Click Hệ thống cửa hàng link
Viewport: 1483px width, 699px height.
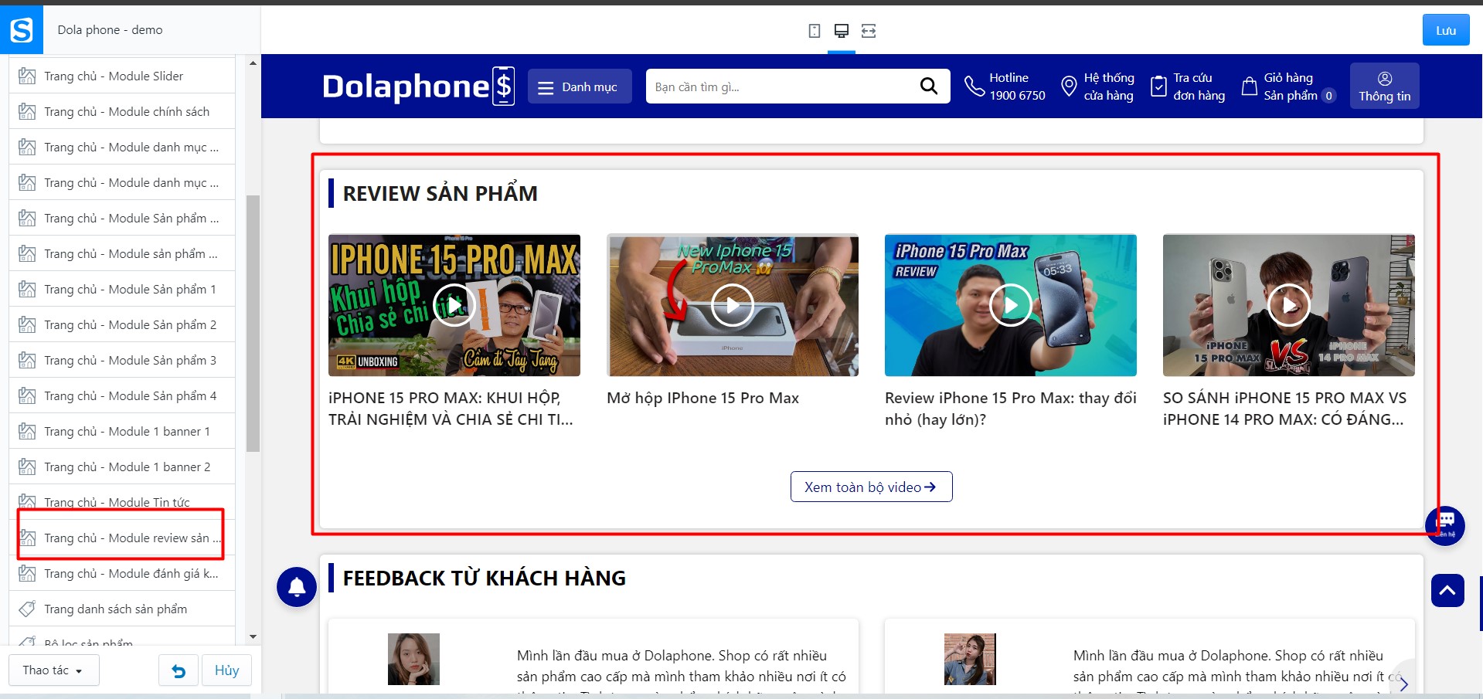pos(1109,87)
